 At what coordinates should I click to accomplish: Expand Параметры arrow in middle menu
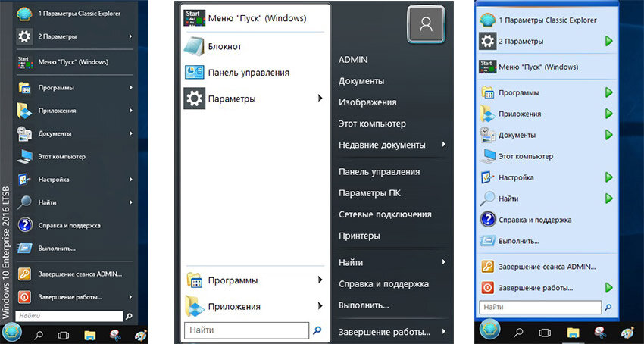click(320, 99)
